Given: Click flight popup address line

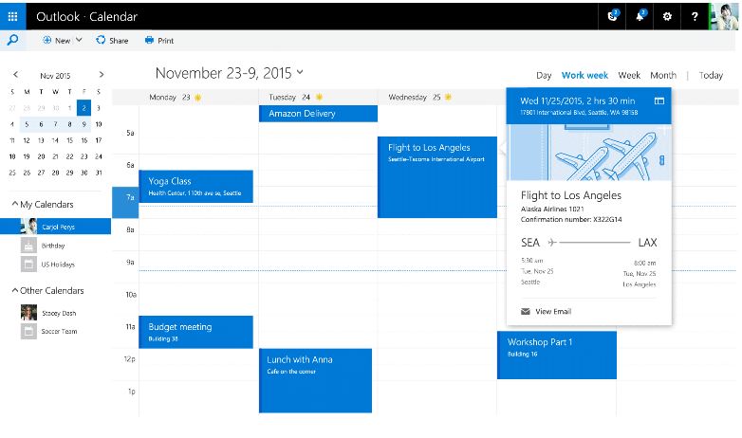Looking at the screenshot, I should pyautogui.click(x=579, y=113).
